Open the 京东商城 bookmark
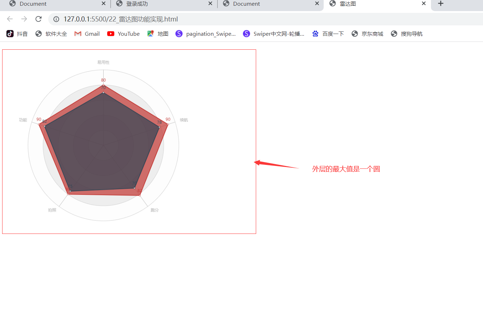 pyautogui.click(x=367, y=34)
